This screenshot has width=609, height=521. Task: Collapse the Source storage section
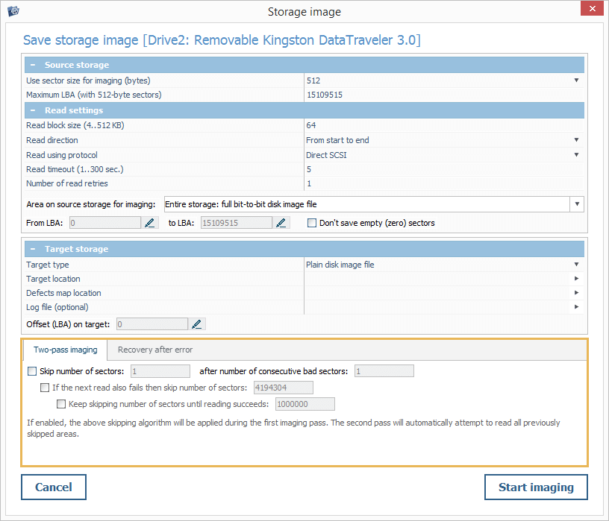click(x=34, y=65)
